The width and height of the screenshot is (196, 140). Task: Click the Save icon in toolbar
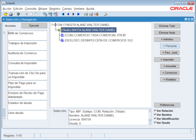[5, 14]
